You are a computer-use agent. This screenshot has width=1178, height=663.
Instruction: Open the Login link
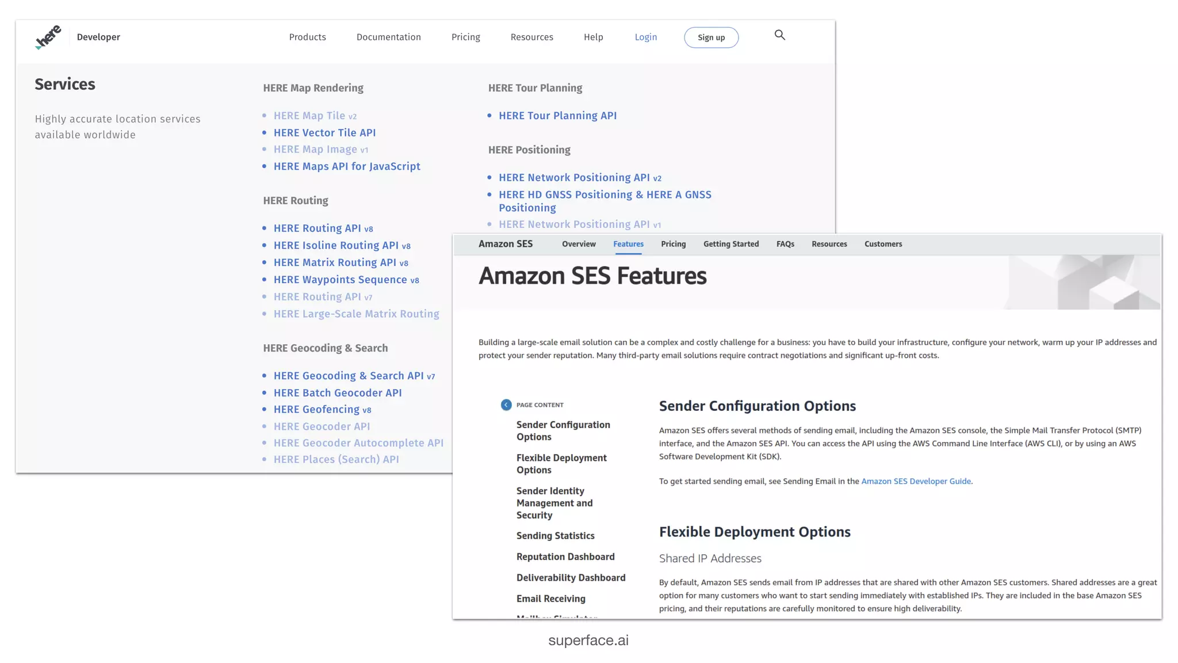(x=645, y=37)
